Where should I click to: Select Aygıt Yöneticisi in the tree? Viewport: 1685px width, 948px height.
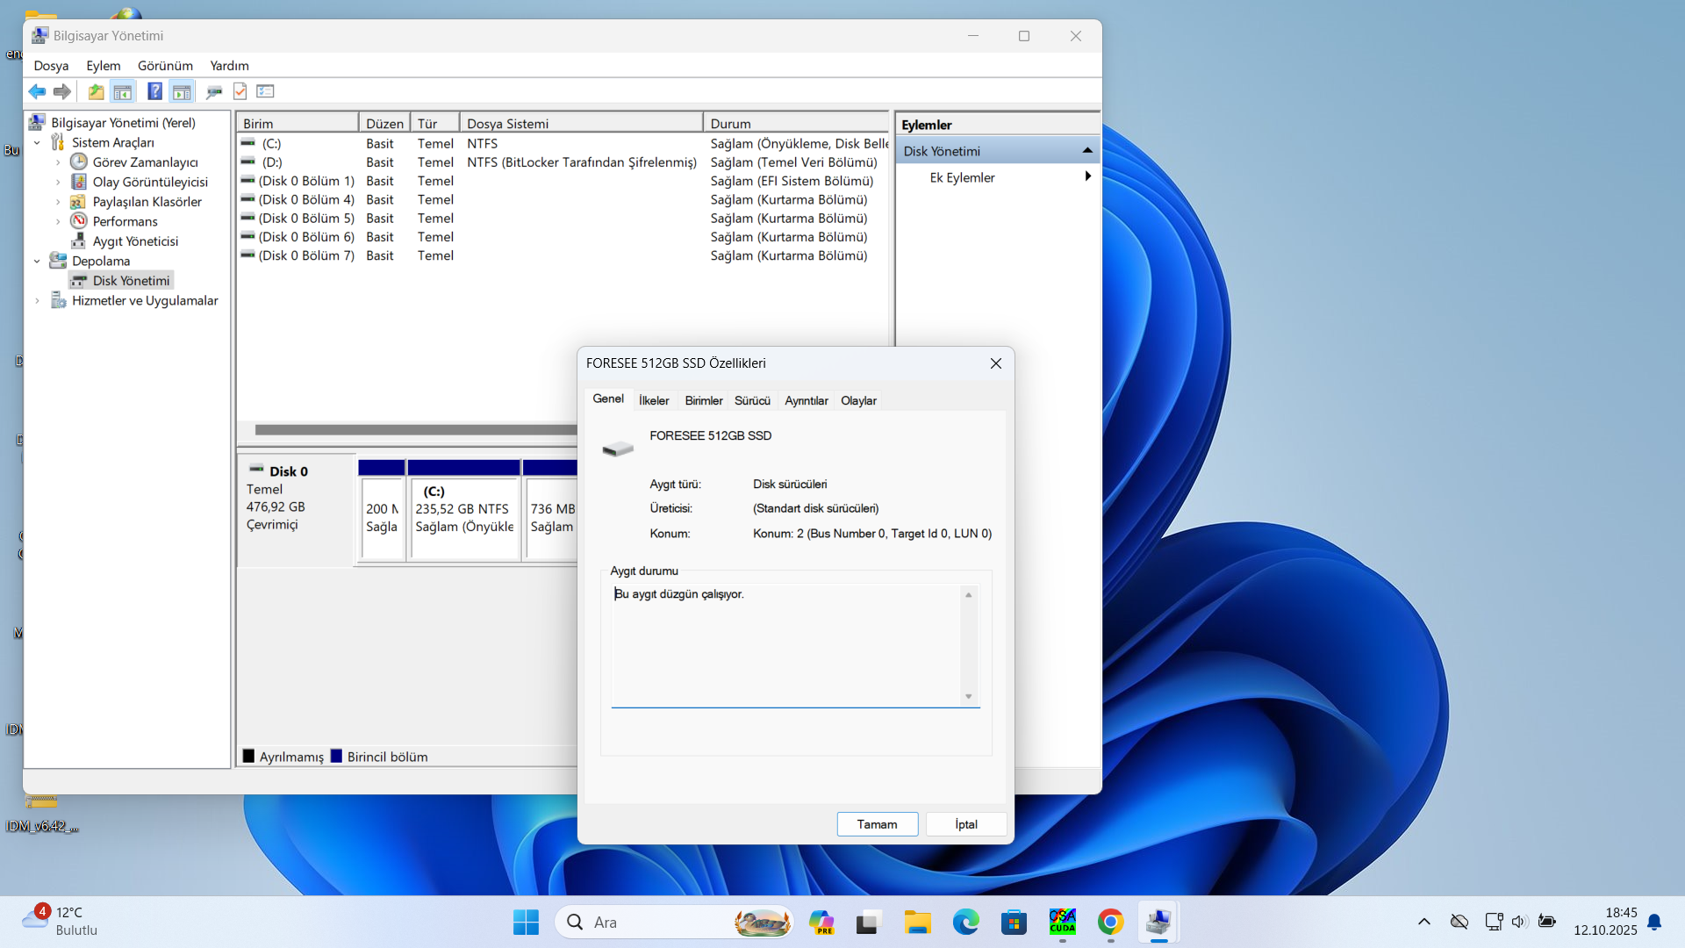point(135,241)
